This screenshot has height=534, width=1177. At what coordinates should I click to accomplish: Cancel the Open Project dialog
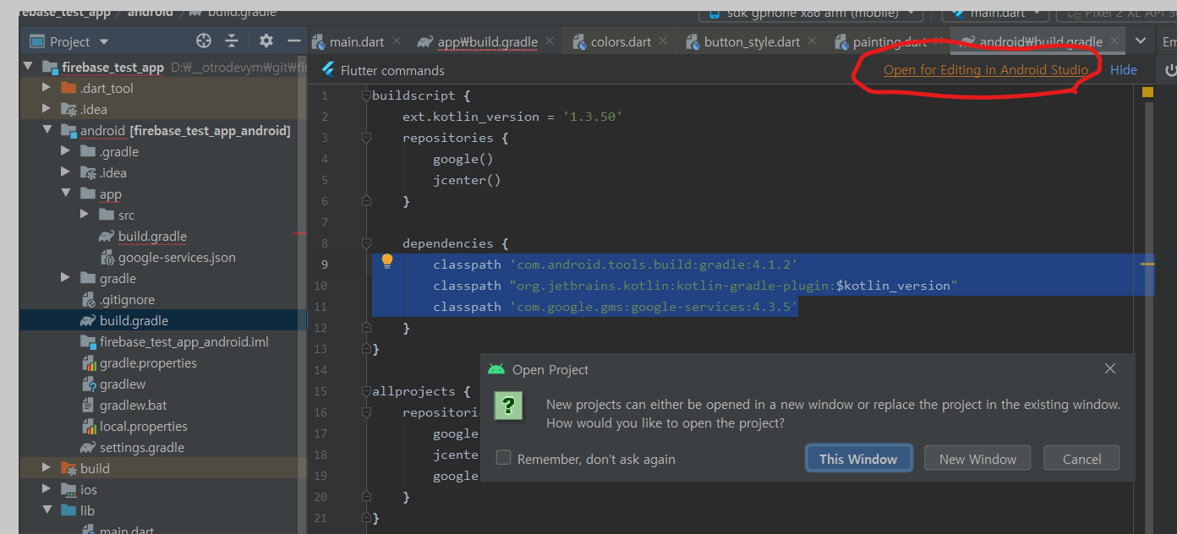click(1081, 459)
